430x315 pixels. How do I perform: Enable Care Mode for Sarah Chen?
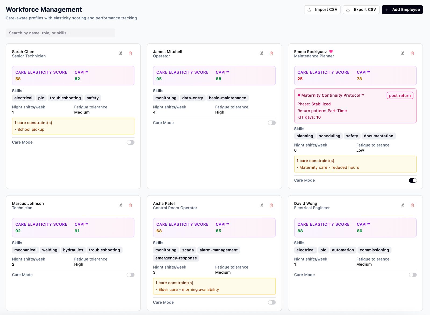click(x=131, y=142)
